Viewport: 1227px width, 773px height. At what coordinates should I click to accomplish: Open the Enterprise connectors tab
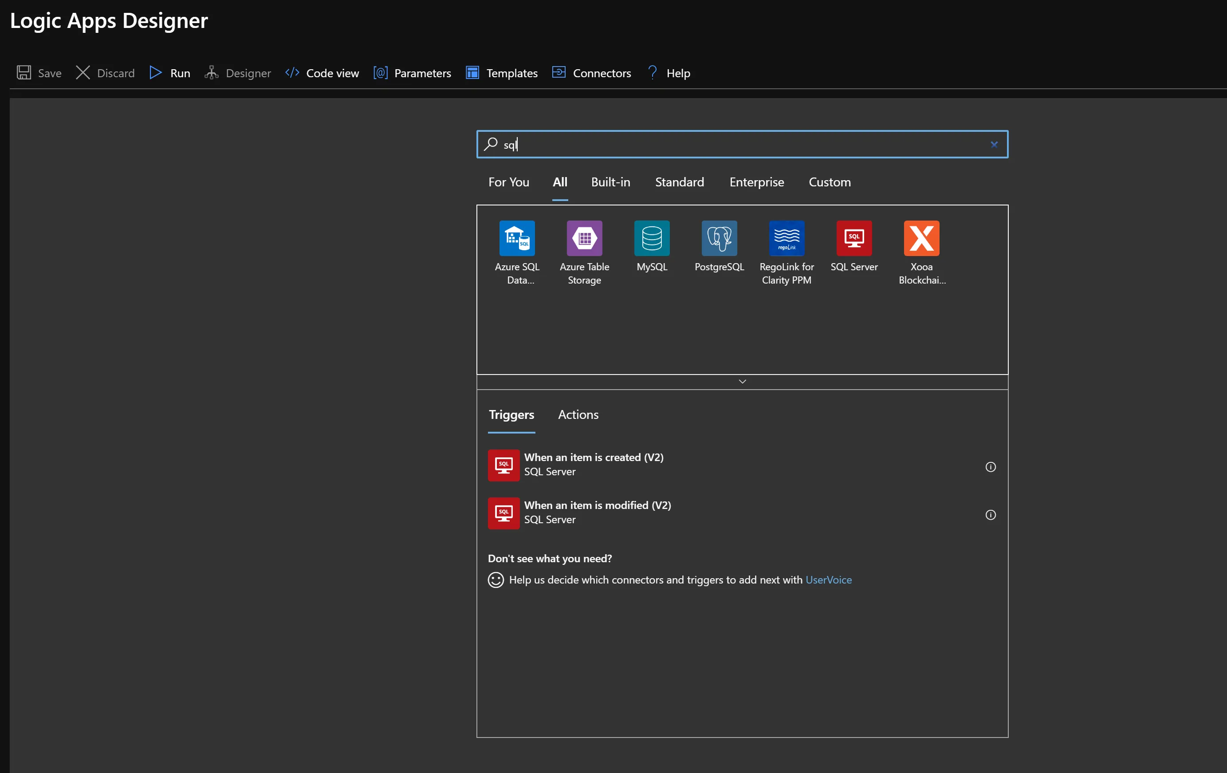click(756, 182)
